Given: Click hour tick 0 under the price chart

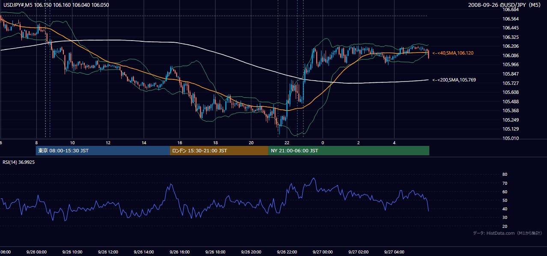Looking at the screenshot, I should point(323,143).
